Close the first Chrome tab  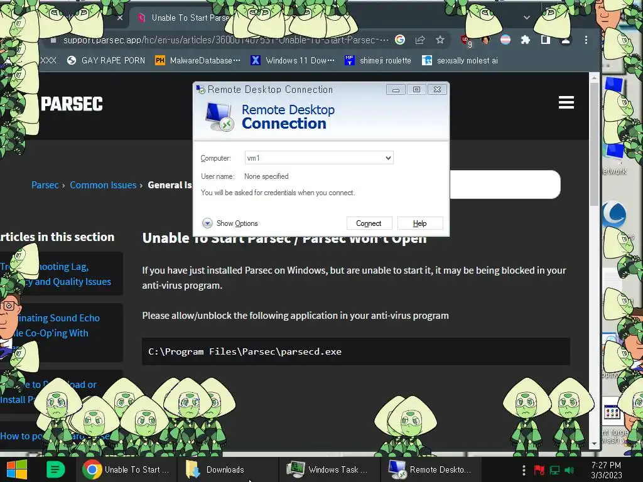point(120,18)
